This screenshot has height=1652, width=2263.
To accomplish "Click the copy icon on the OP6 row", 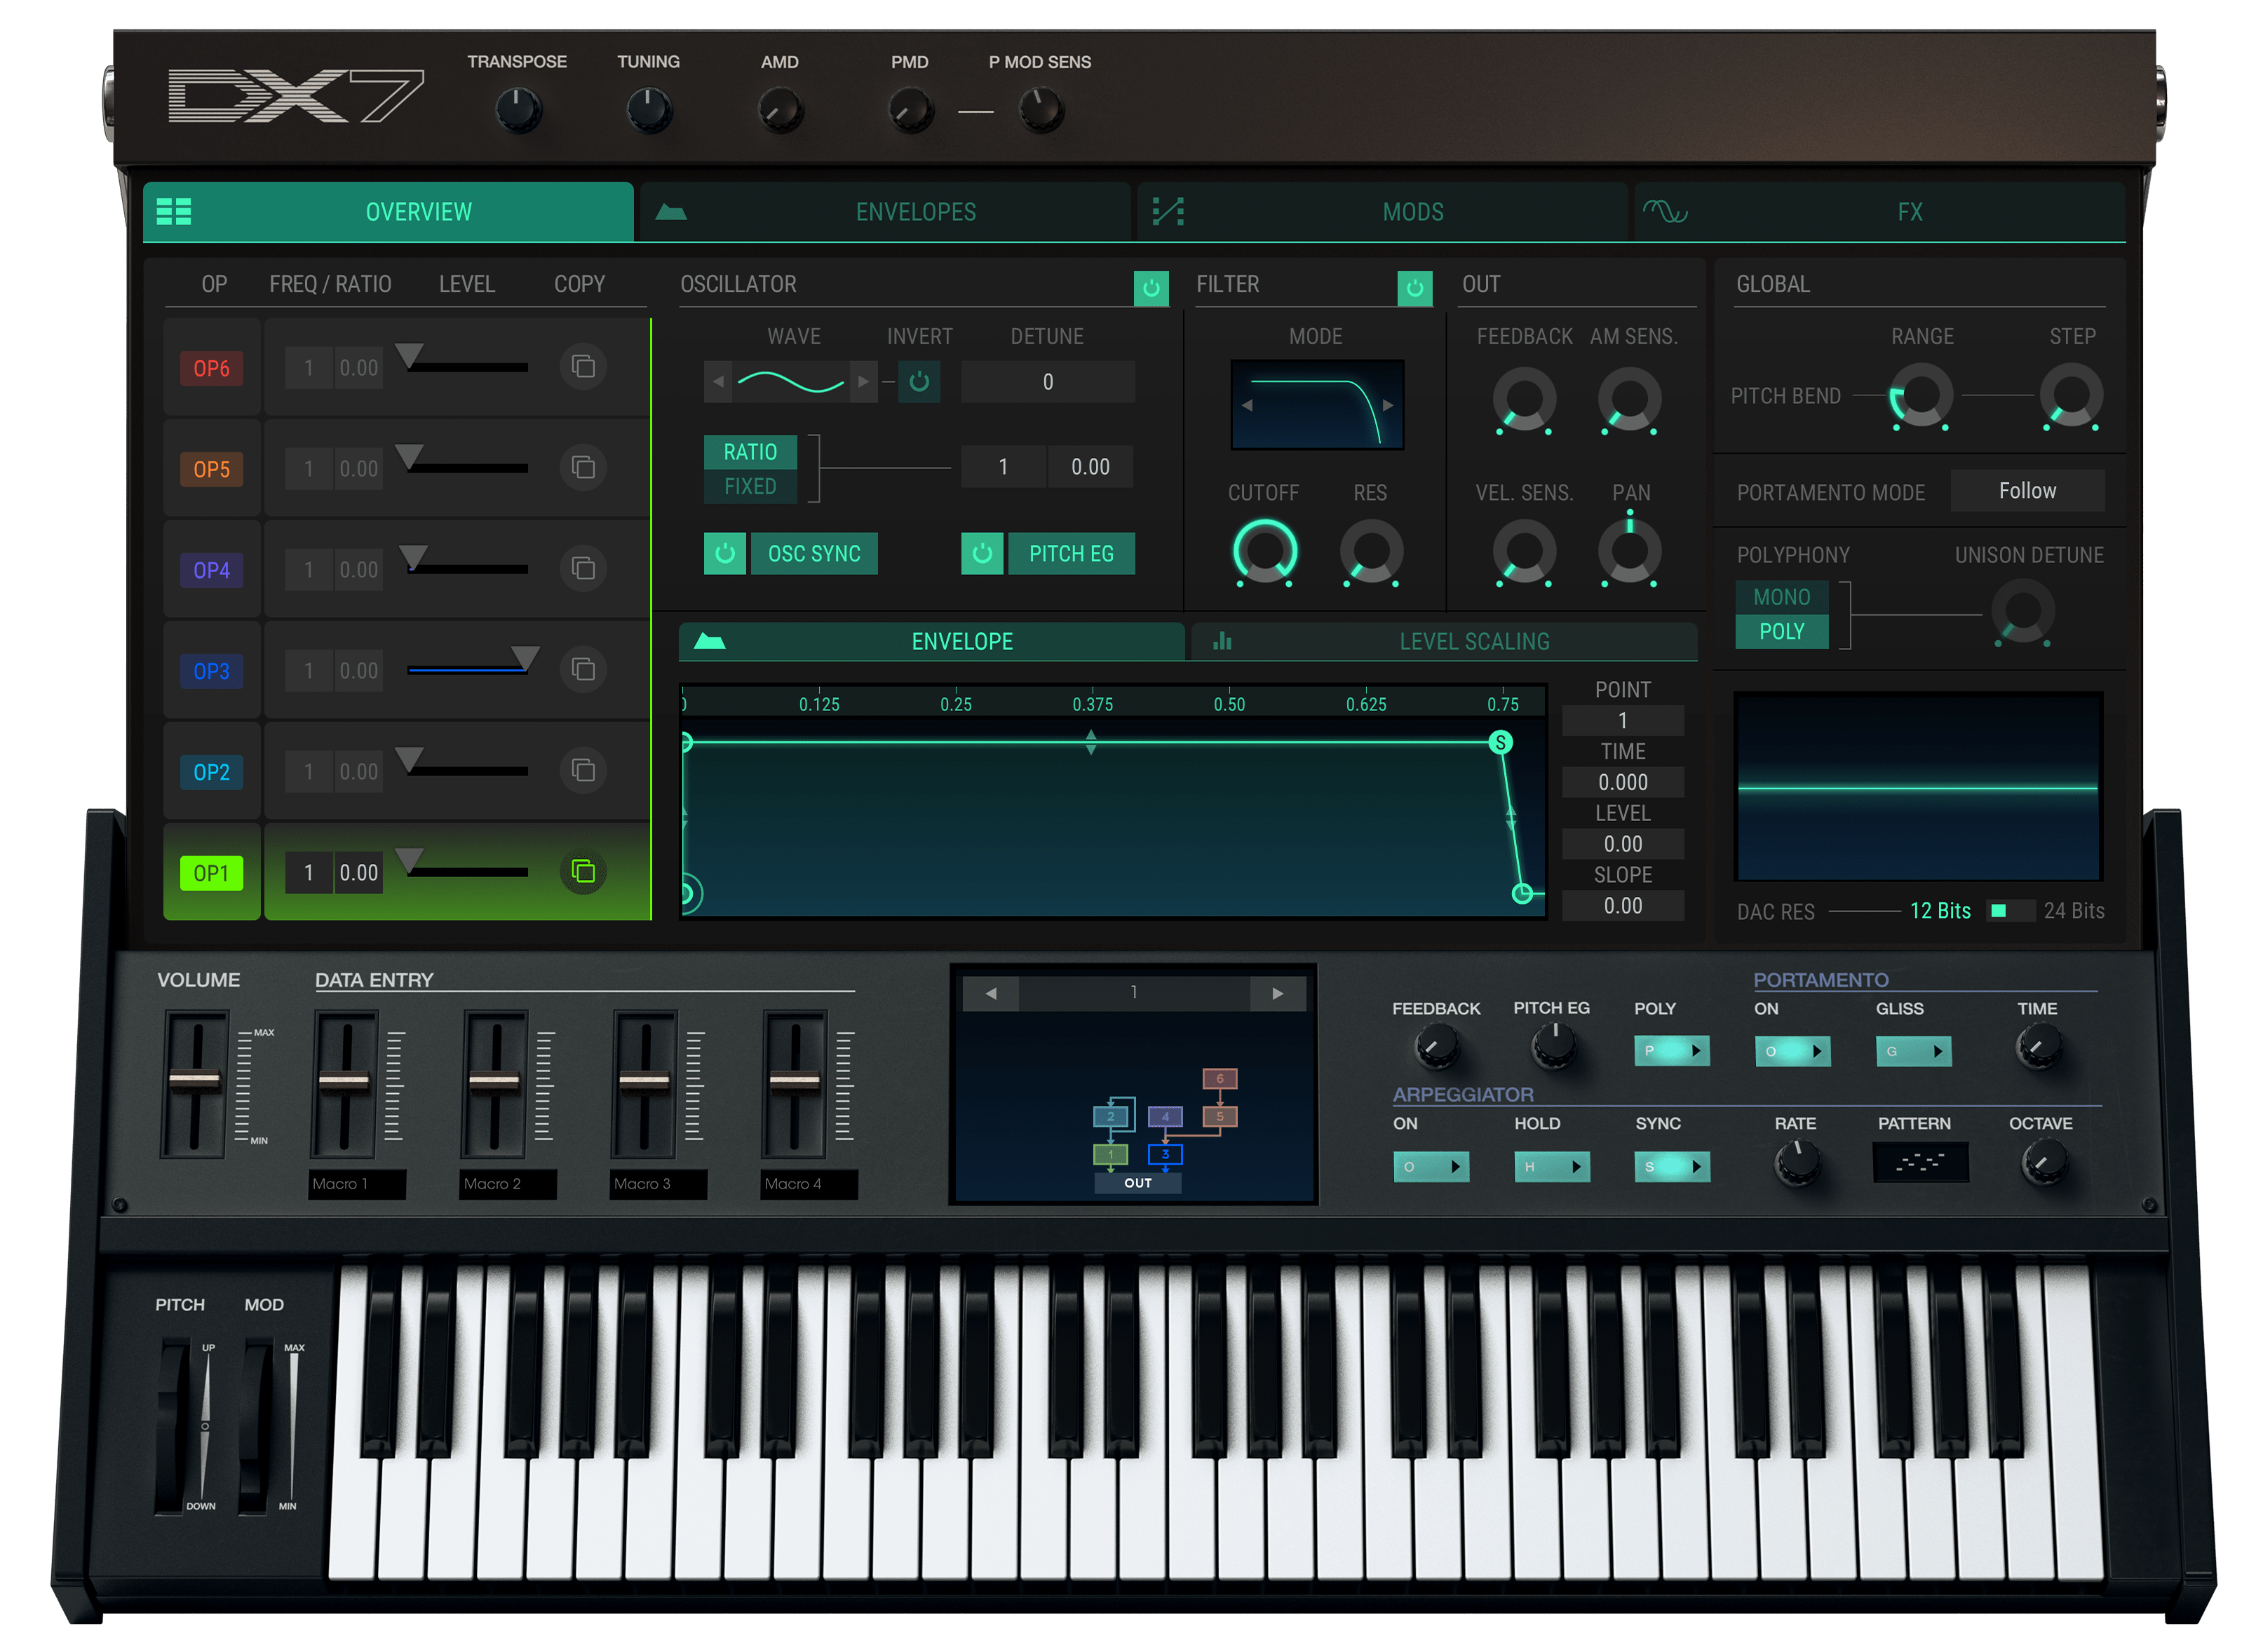I will point(583,367).
